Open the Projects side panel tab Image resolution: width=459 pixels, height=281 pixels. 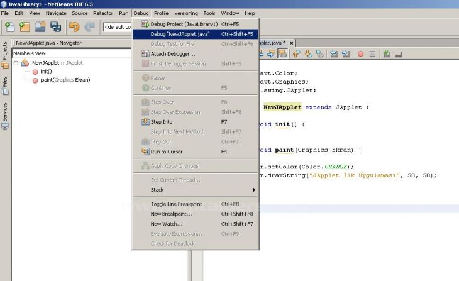click(4, 55)
